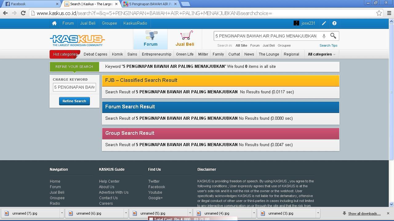
Task: Expand unnamed (6).jpg download options arrow
Action: click(x=126, y=213)
